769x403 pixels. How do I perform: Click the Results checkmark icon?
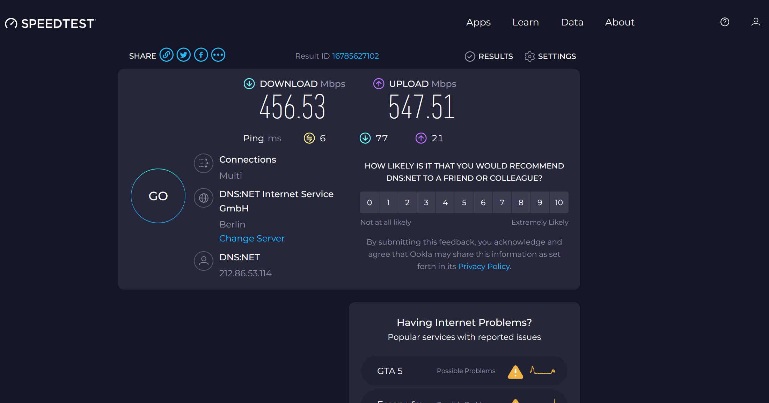tap(470, 56)
